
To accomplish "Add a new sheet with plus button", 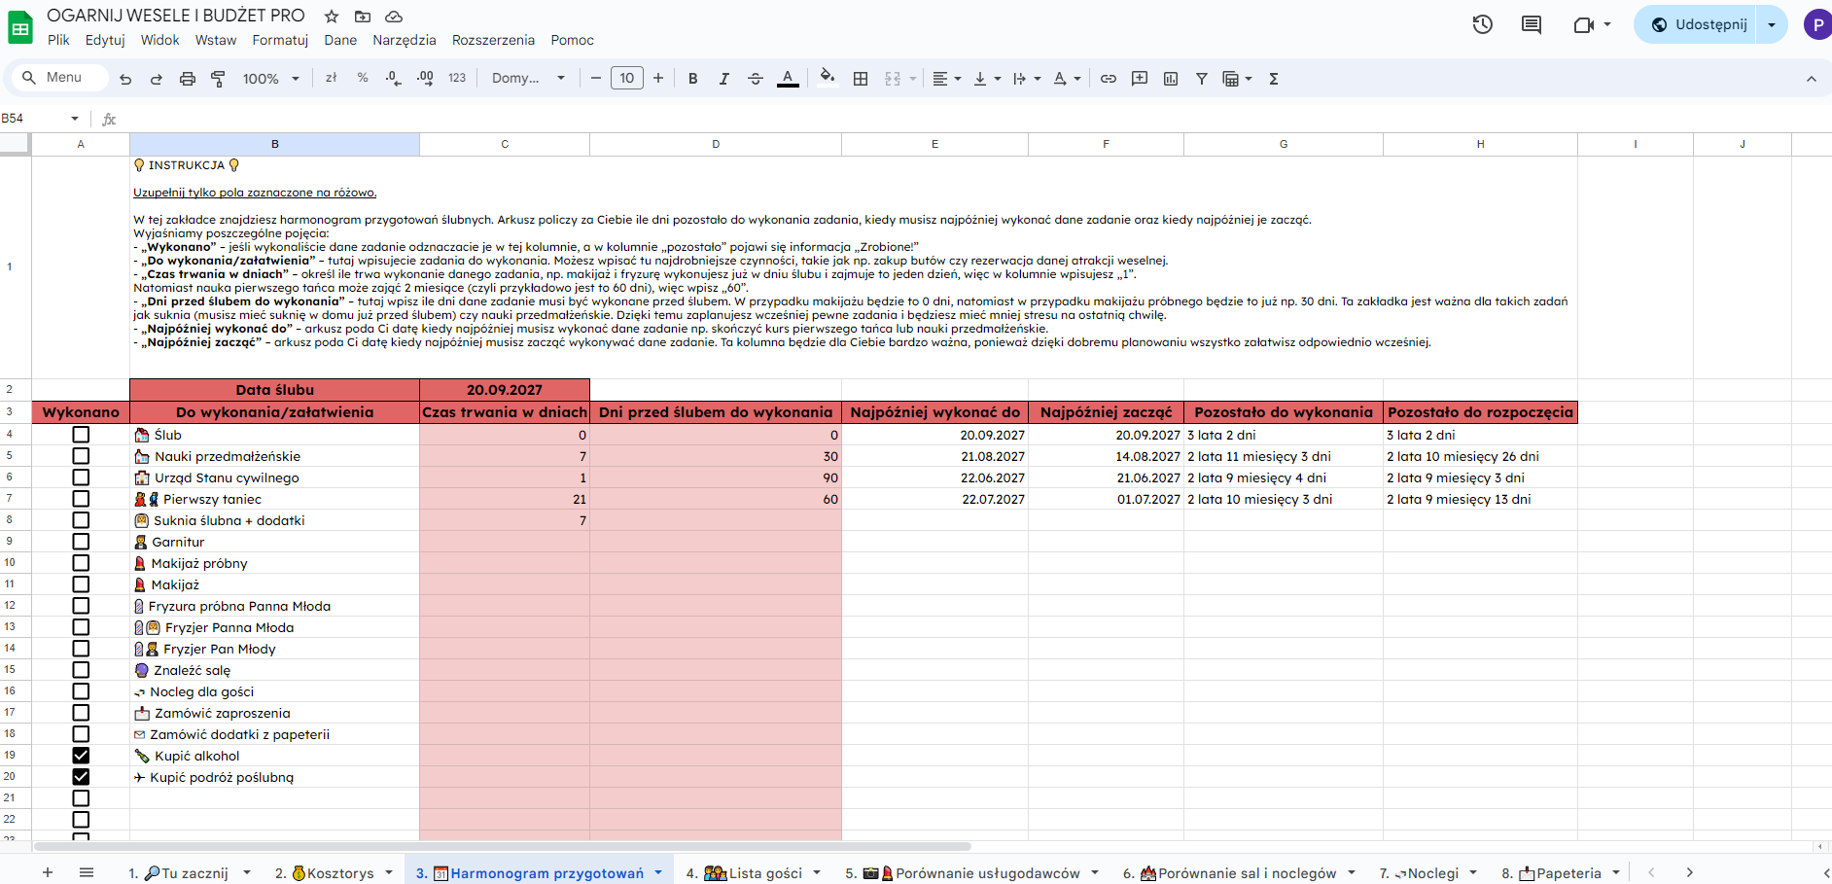I will click(48, 873).
